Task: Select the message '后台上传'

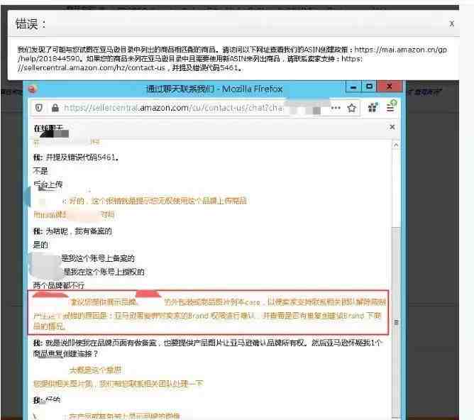Action: 48,184
